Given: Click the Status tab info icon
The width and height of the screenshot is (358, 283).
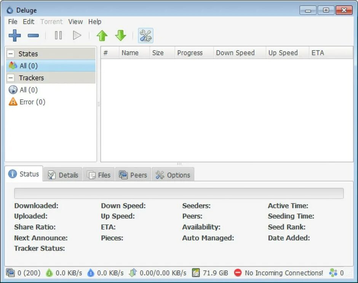Looking at the screenshot, I should click(12, 174).
